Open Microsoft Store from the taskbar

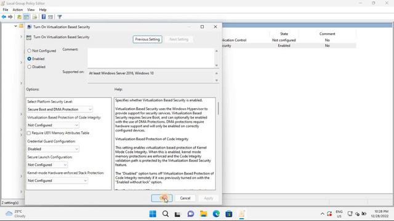229,214
